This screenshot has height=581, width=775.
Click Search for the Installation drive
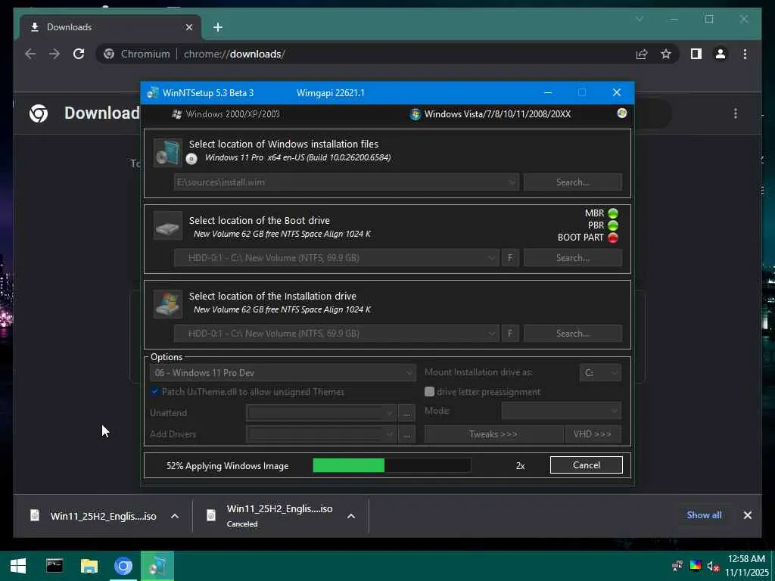click(573, 334)
